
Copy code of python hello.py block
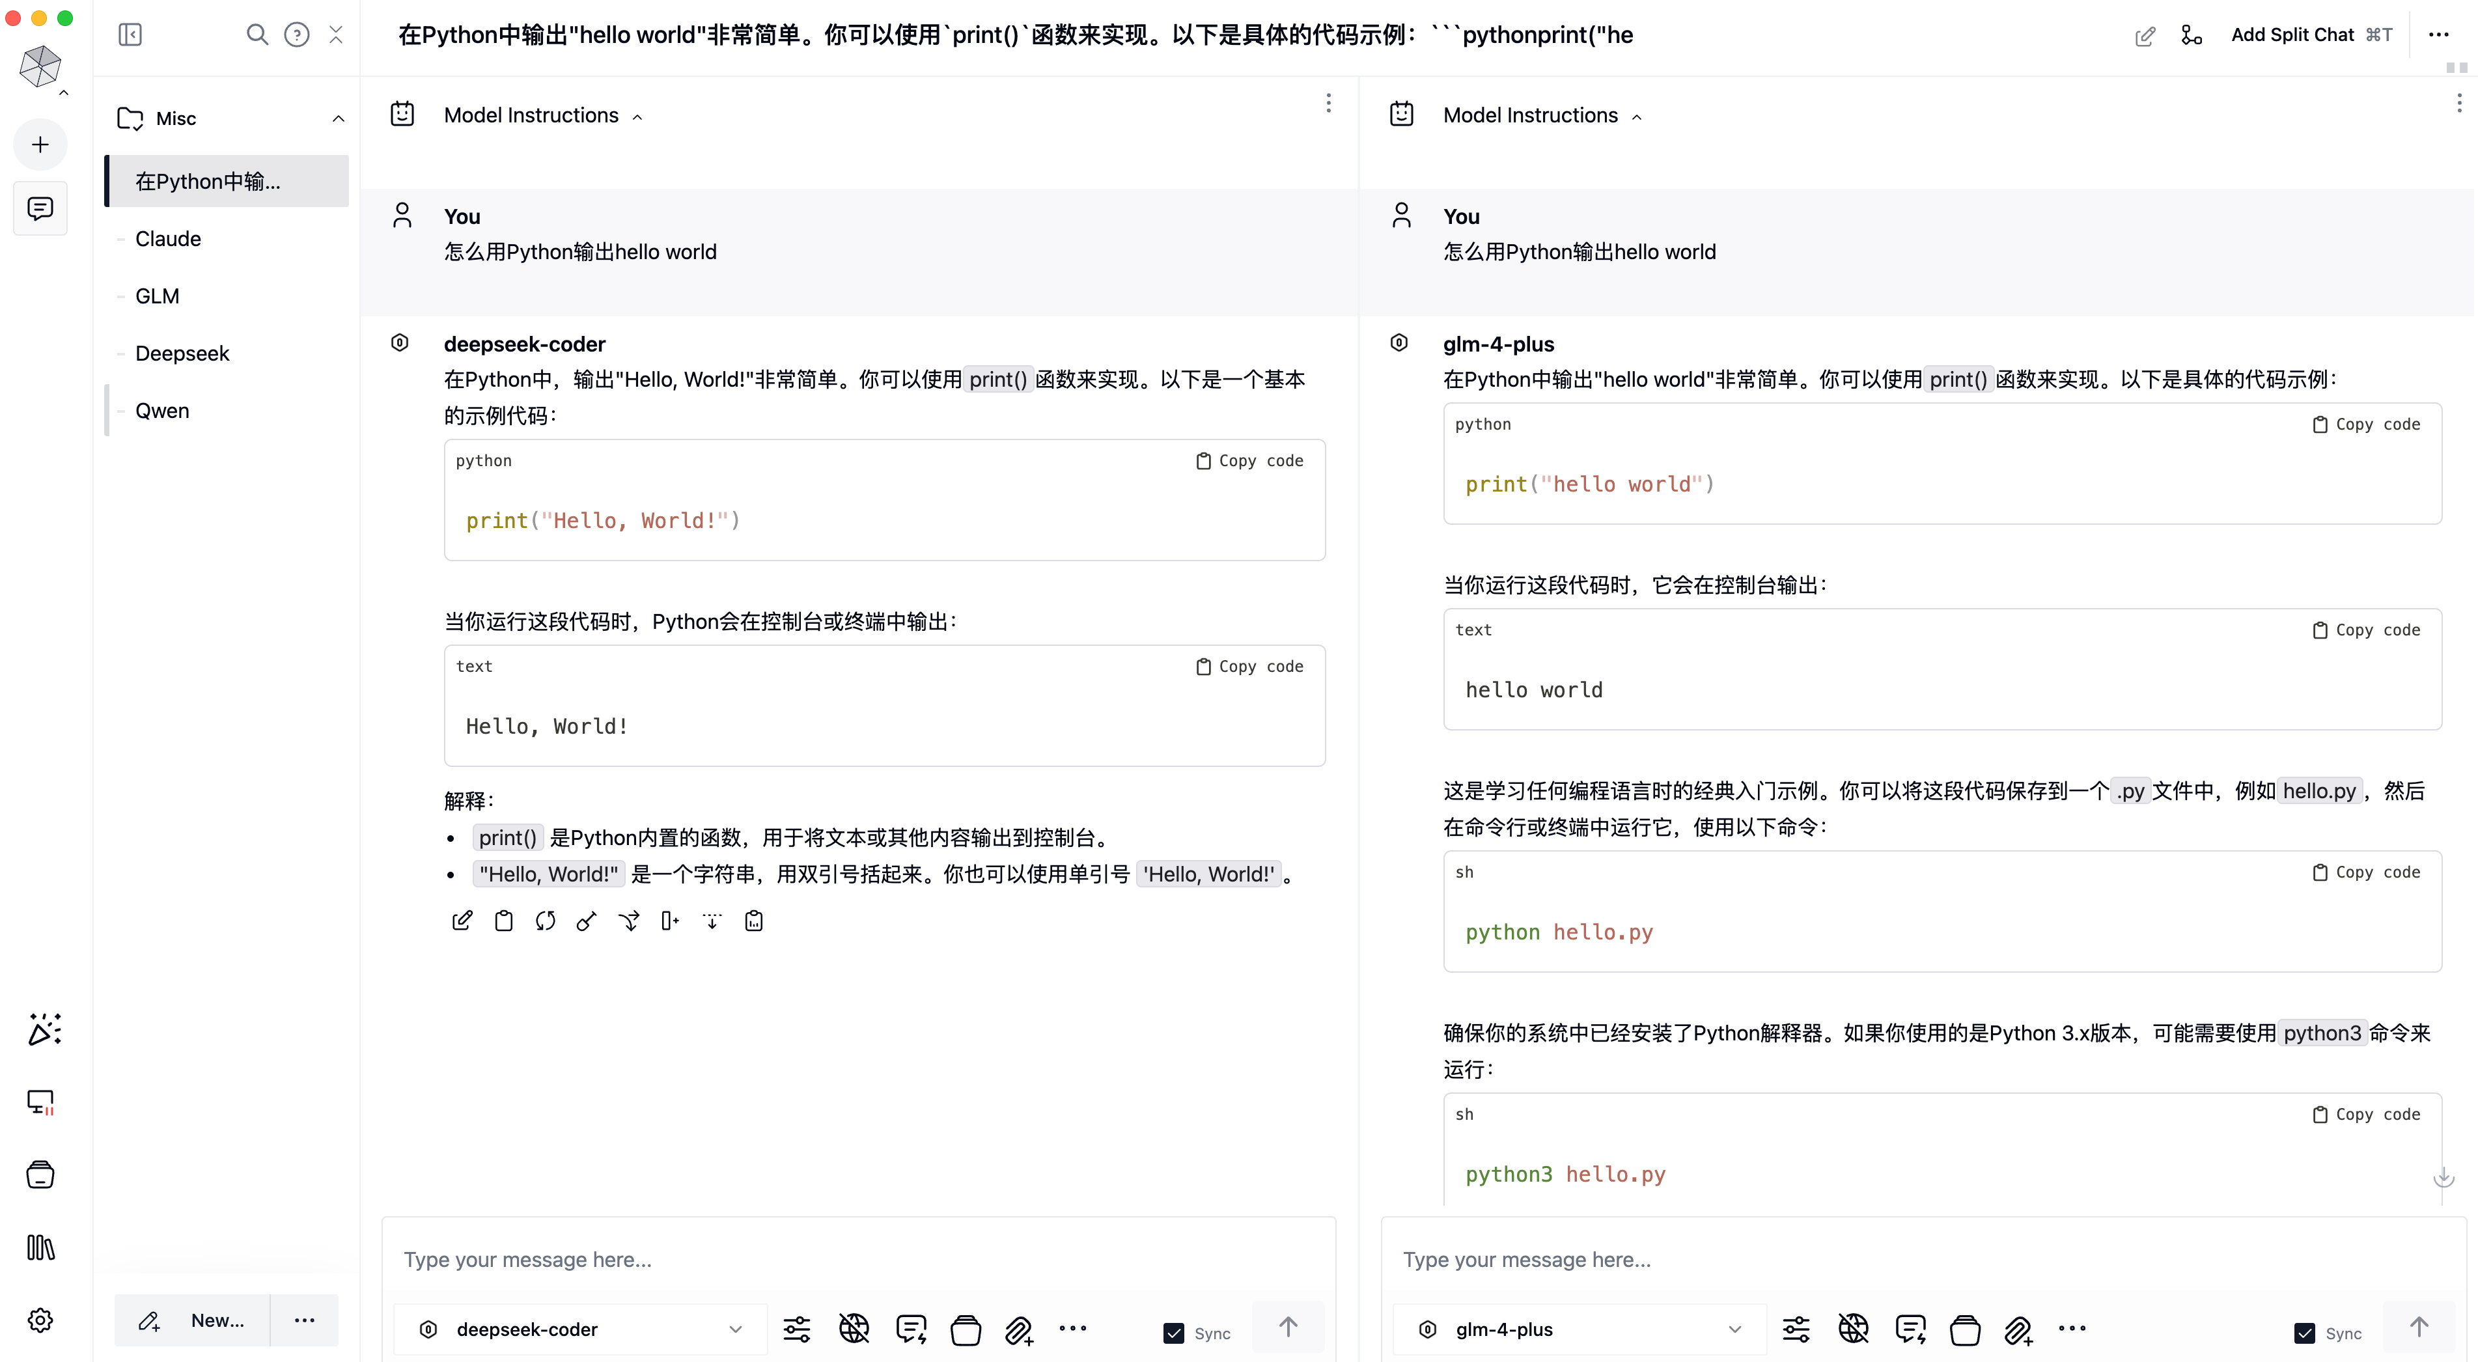2367,872
